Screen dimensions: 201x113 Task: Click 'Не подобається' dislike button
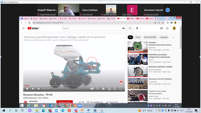click(95, 102)
